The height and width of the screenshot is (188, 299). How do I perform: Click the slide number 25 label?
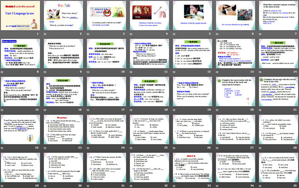point(166,148)
